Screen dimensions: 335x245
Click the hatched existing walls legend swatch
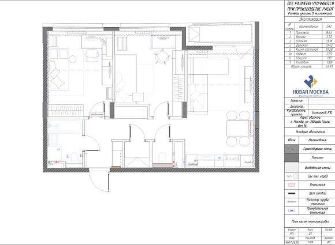[292, 149]
